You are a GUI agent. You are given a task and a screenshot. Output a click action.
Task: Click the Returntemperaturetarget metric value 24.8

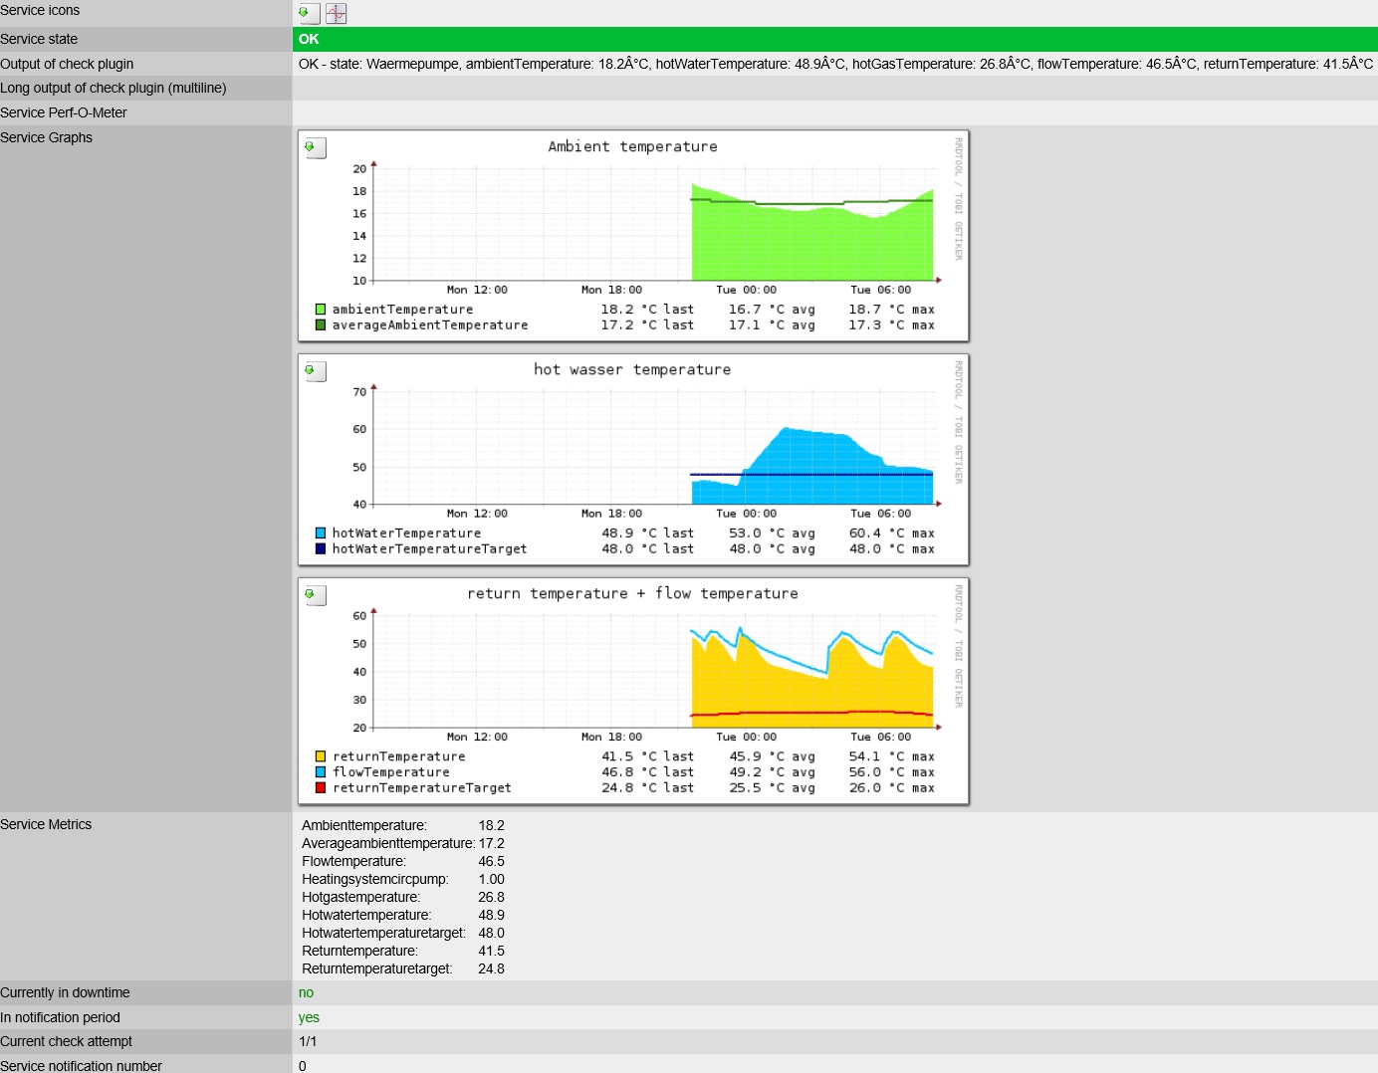[491, 968]
